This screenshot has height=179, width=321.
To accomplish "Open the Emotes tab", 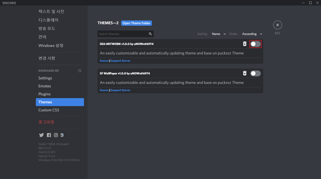I will (60, 86).
